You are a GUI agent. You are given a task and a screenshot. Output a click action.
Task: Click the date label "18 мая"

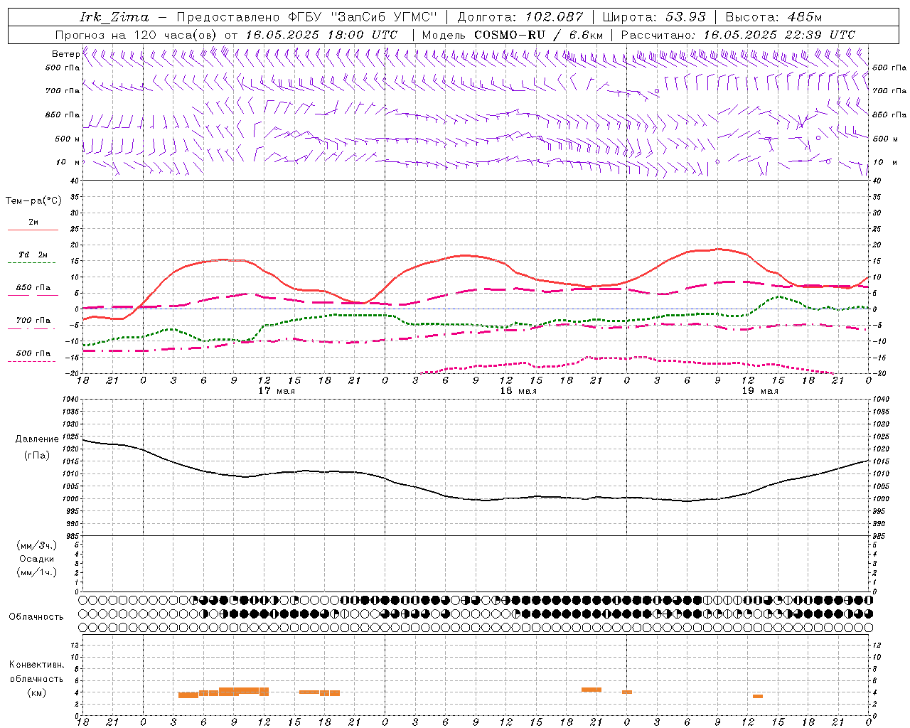pyautogui.click(x=518, y=391)
